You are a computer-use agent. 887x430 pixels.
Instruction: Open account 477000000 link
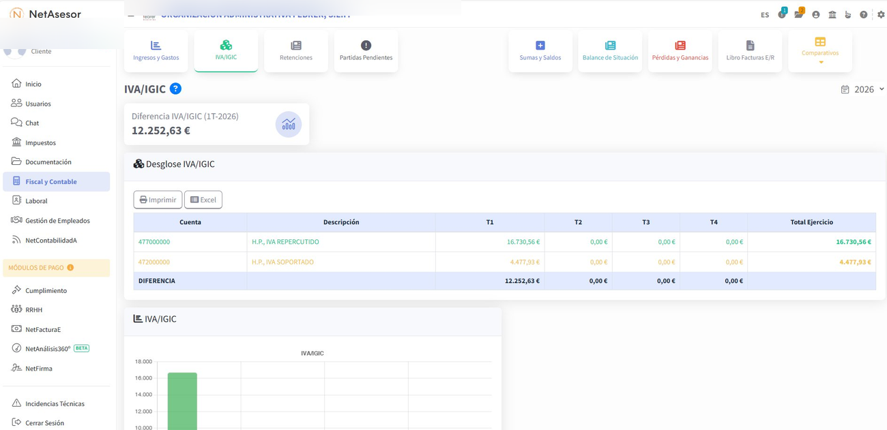point(154,242)
